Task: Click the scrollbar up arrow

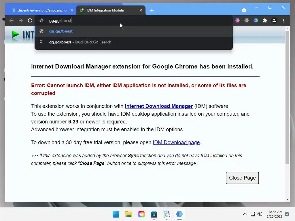Action: coord(287,28)
